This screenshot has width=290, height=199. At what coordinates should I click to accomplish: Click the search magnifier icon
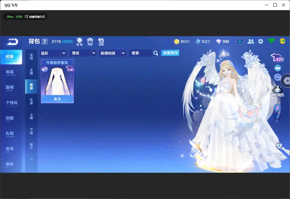[x=156, y=53]
